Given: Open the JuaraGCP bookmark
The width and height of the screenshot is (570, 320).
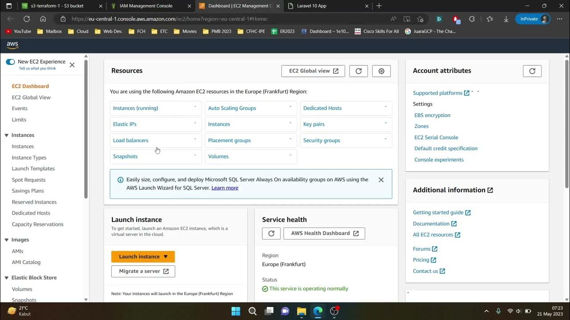Looking at the screenshot, I should tap(430, 32).
